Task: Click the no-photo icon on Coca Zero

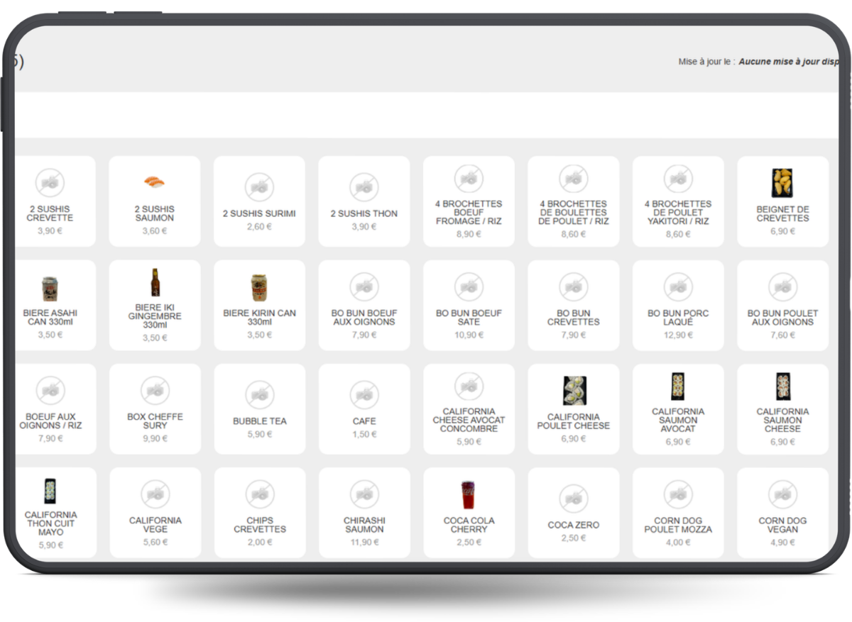Action: click(574, 499)
